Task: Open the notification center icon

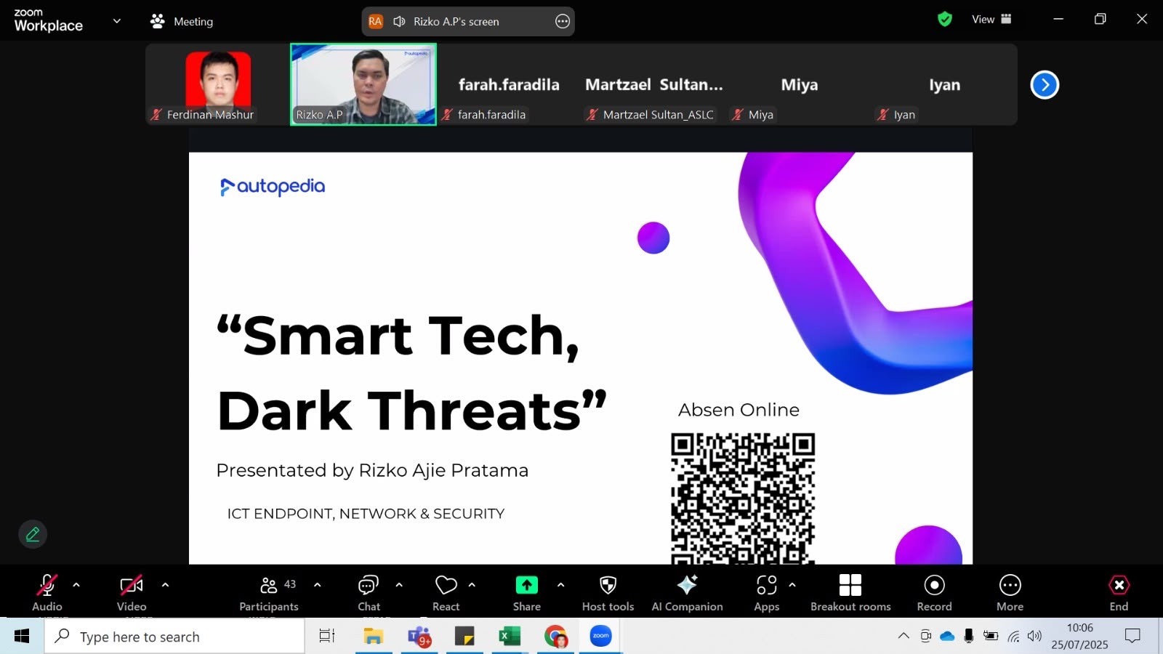Action: (x=1132, y=637)
